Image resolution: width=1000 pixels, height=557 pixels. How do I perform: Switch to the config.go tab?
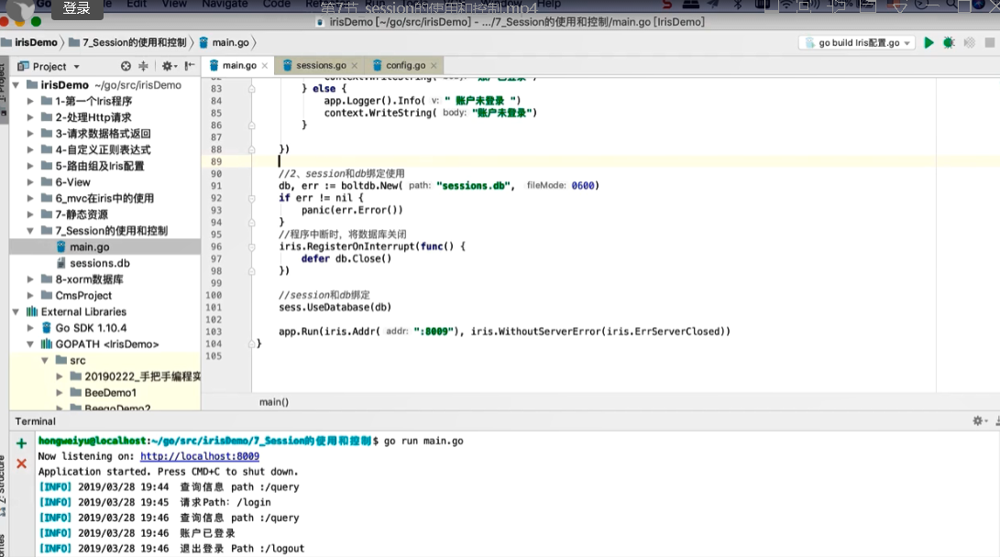pos(404,66)
